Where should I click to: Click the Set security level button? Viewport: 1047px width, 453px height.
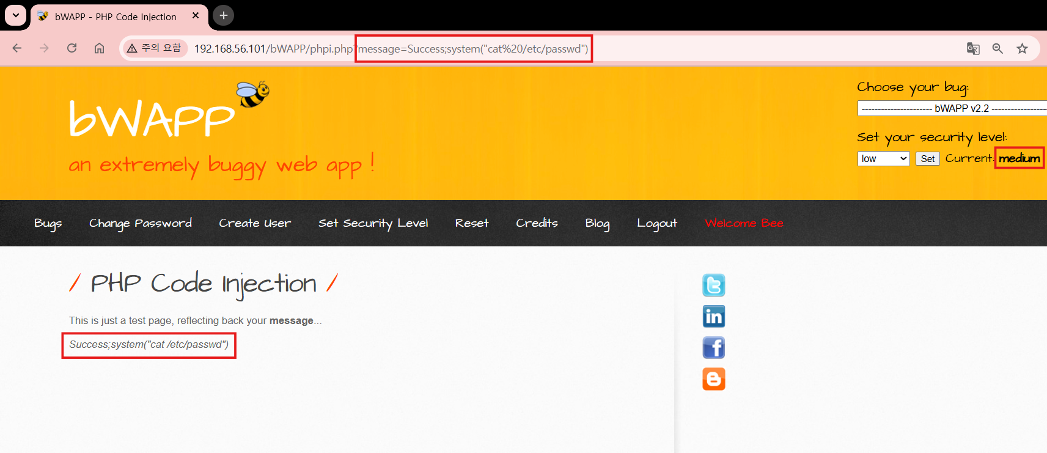(927, 158)
